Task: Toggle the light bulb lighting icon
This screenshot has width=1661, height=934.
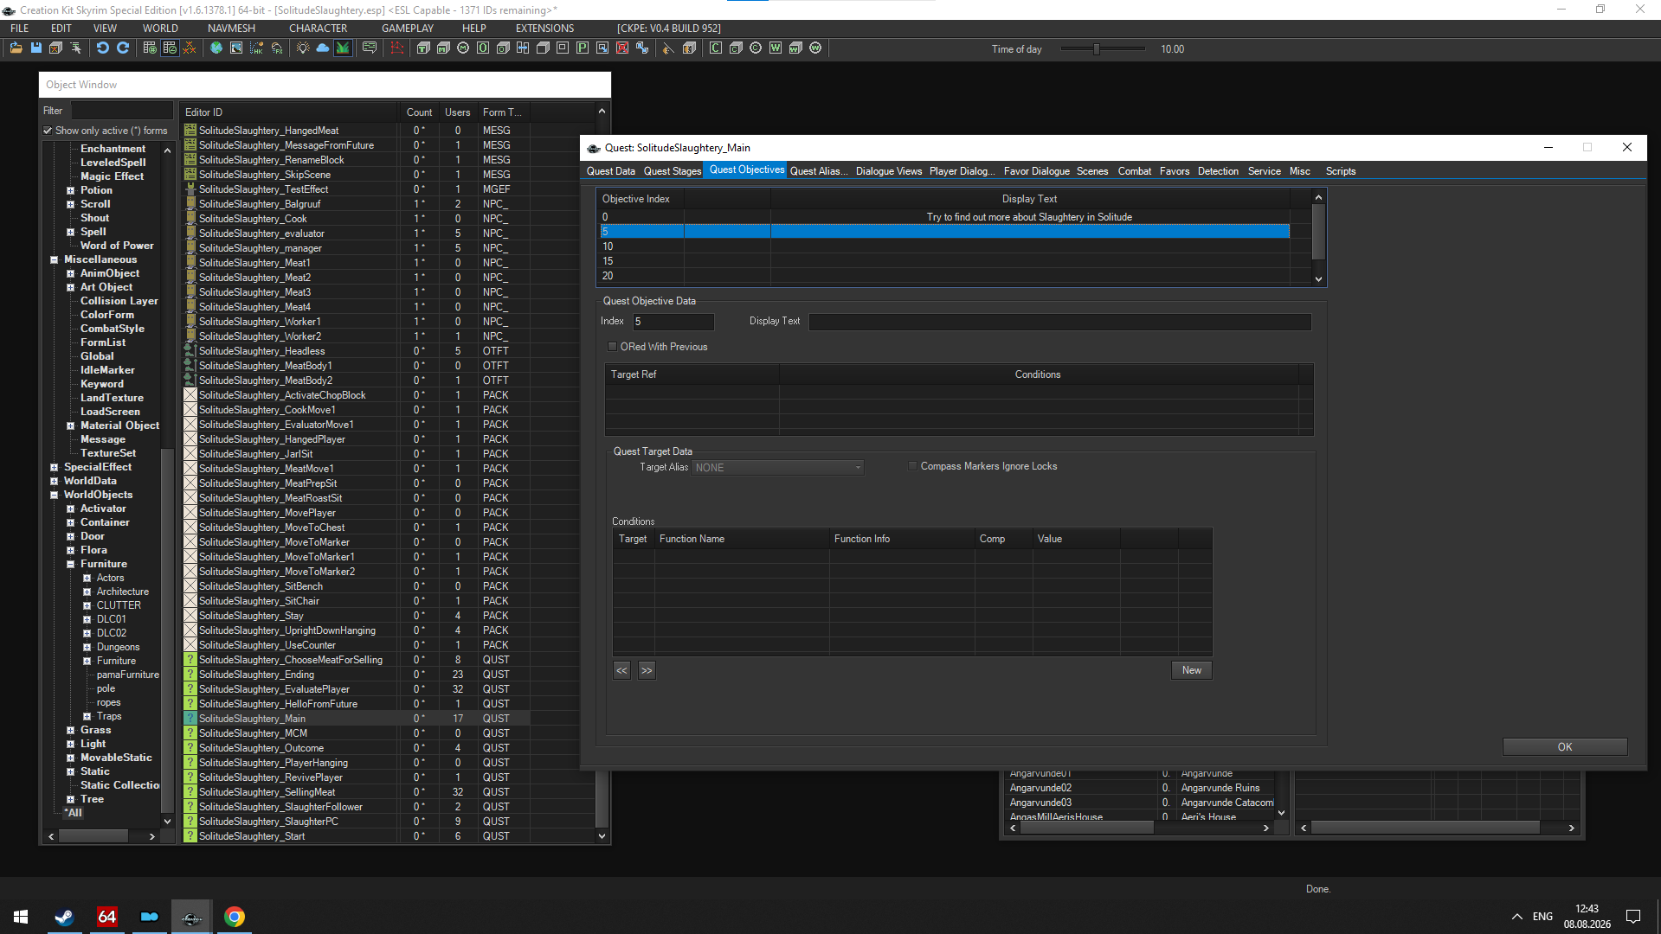Action: 303,48
